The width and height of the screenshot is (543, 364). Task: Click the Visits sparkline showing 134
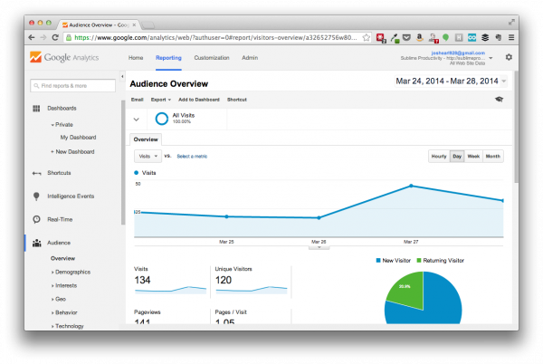click(x=170, y=291)
